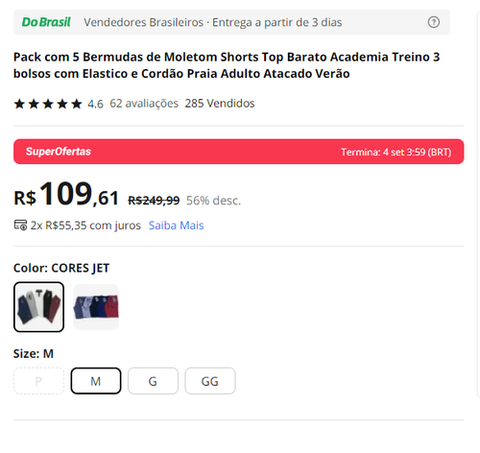The height and width of the screenshot is (453, 480).
Task: Click the Vendedores Brasileiros delivery info bar
Action: pyautogui.click(x=231, y=22)
